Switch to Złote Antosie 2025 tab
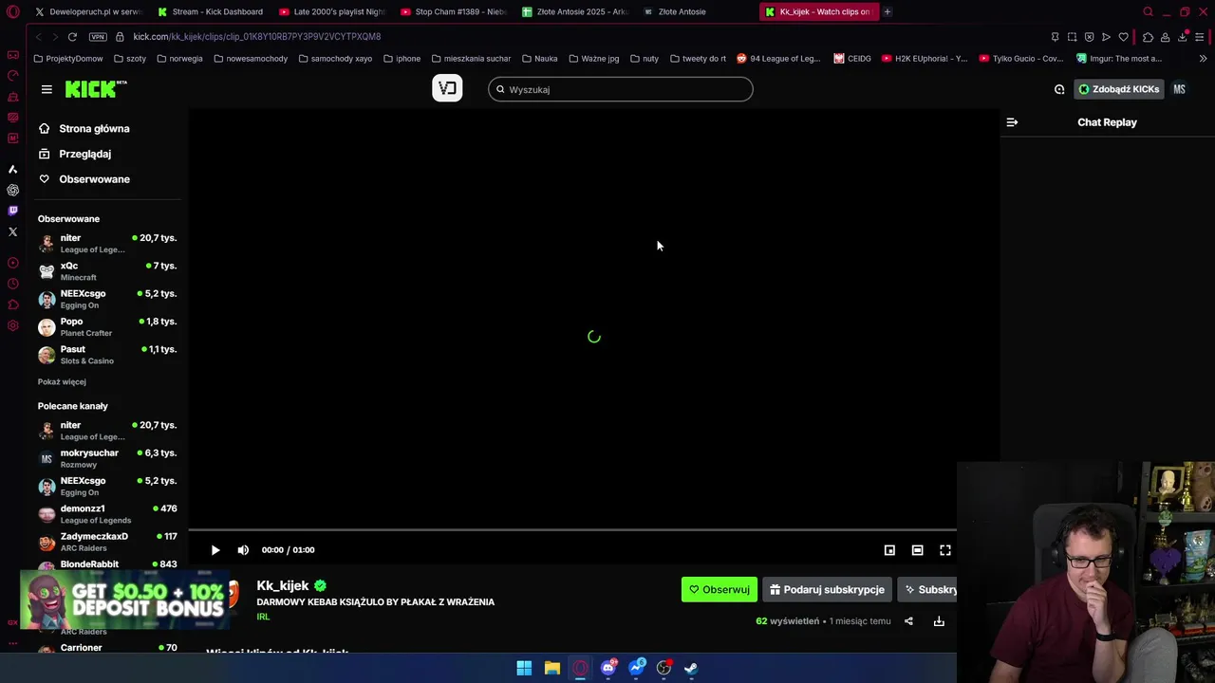1215x683 pixels. tap(575, 11)
